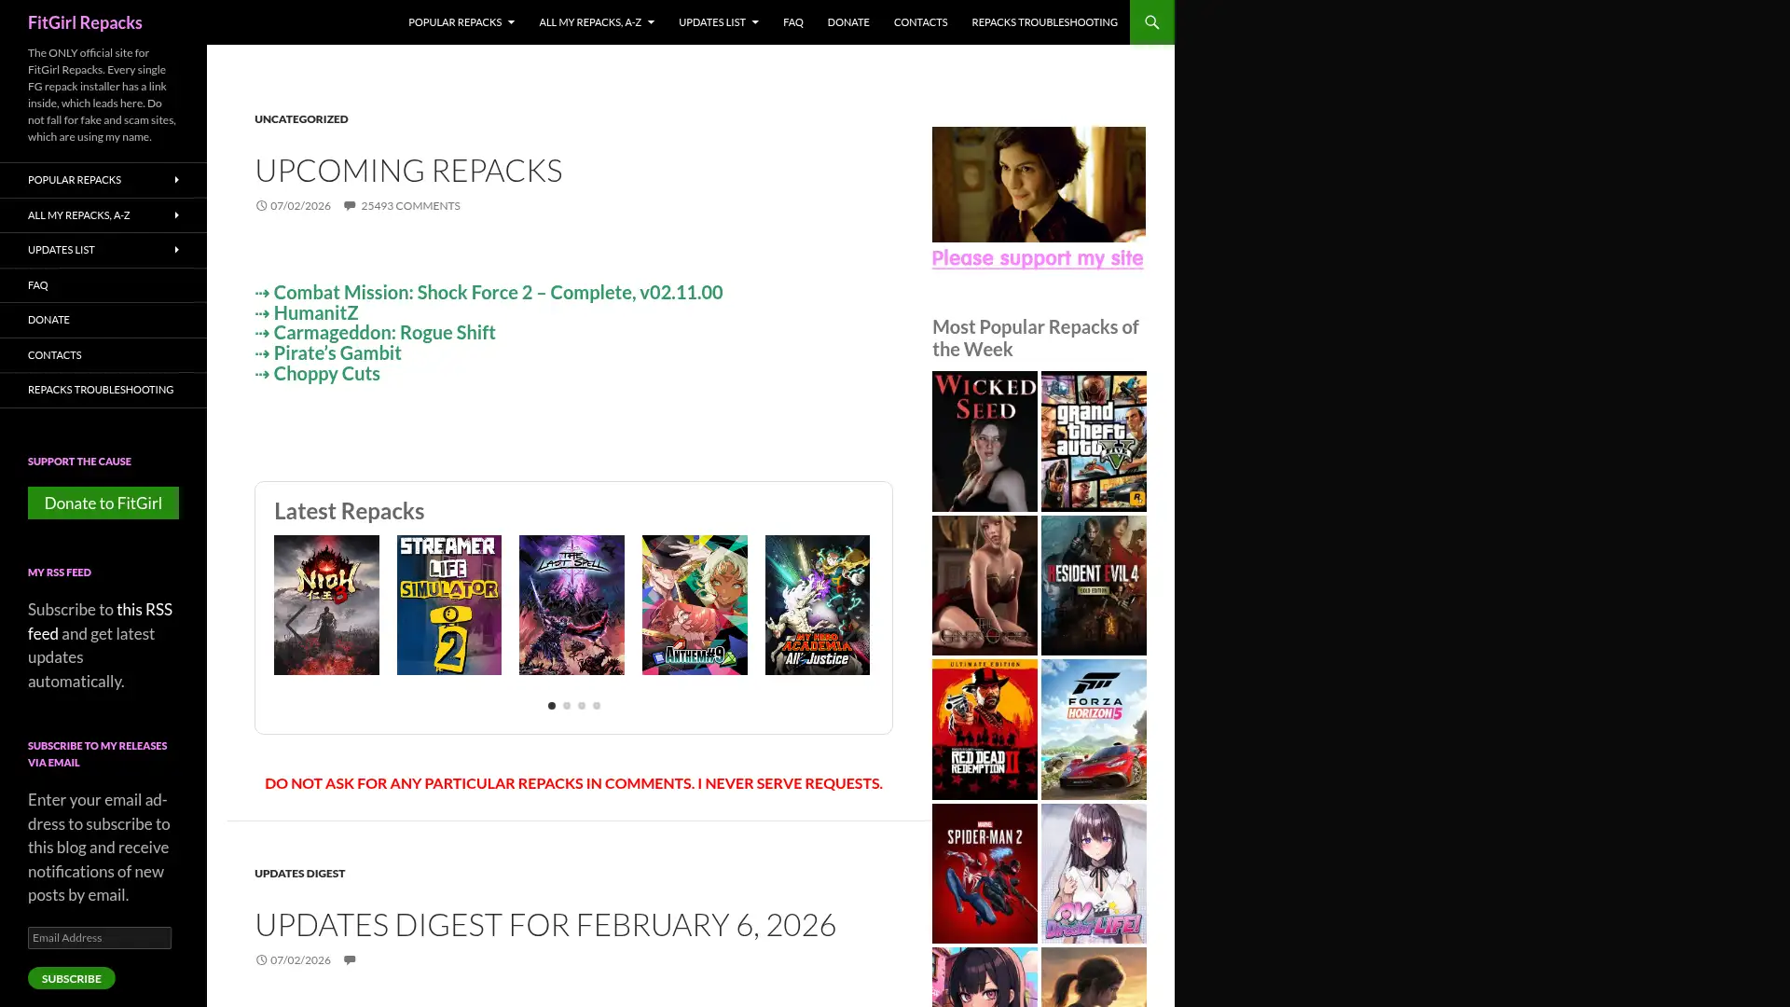Open the 'Please support my site' link
The image size is (1790, 1007).
(1038, 258)
